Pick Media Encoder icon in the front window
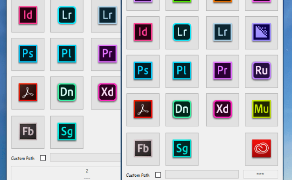292x180 pixels. click(262, 33)
